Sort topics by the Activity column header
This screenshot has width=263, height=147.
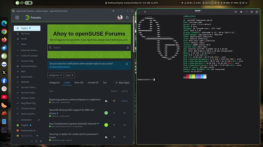click(x=125, y=91)
